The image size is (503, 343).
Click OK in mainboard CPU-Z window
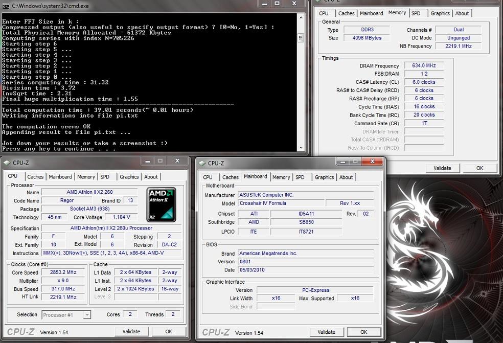364,332
